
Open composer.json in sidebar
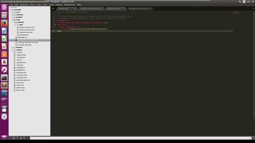pyautogui.click(x=22, y=75)
